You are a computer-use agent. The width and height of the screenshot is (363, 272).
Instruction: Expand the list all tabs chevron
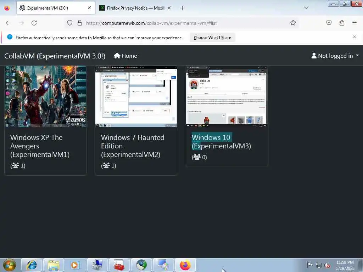click(306, 8)
